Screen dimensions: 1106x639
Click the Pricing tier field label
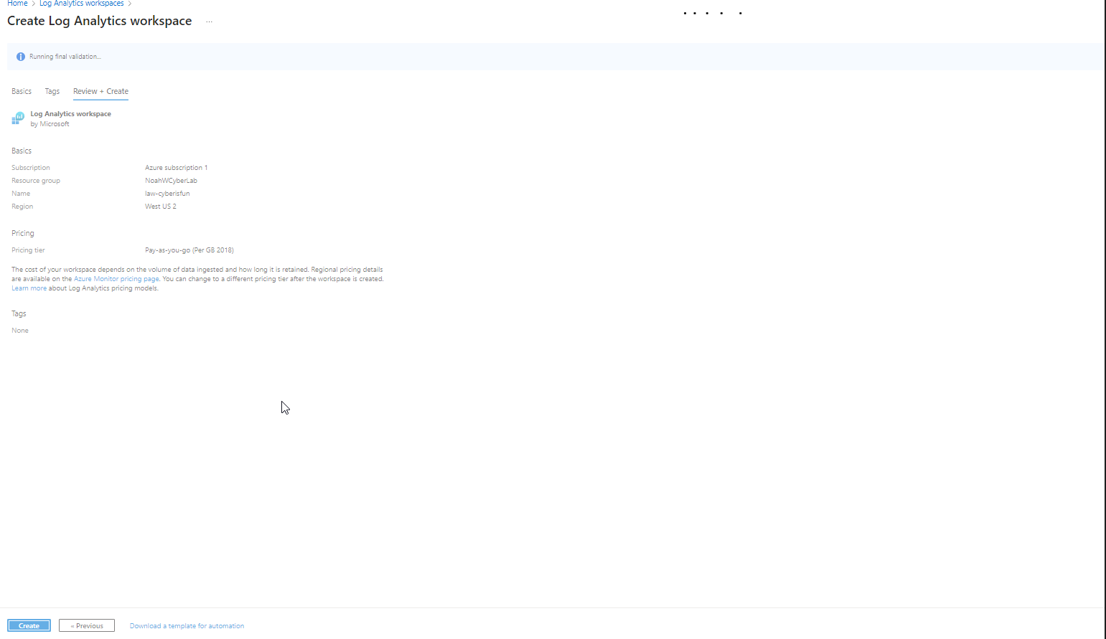tap(28, 250)
